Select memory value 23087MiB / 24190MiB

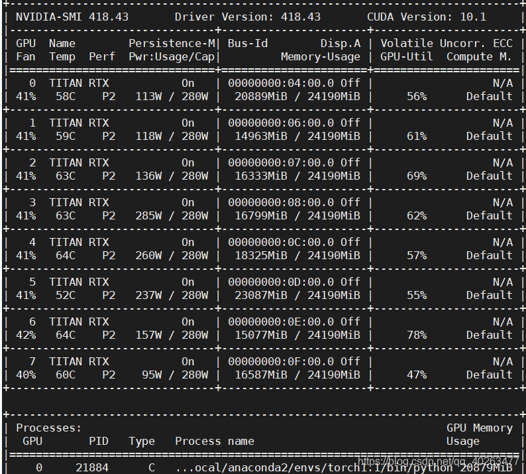coord(297,295)
